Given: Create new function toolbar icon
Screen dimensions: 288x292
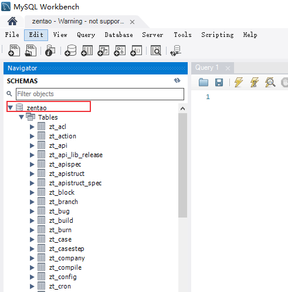Looking at the screenshot, I should pyautogui.click(x=136, y=50).
